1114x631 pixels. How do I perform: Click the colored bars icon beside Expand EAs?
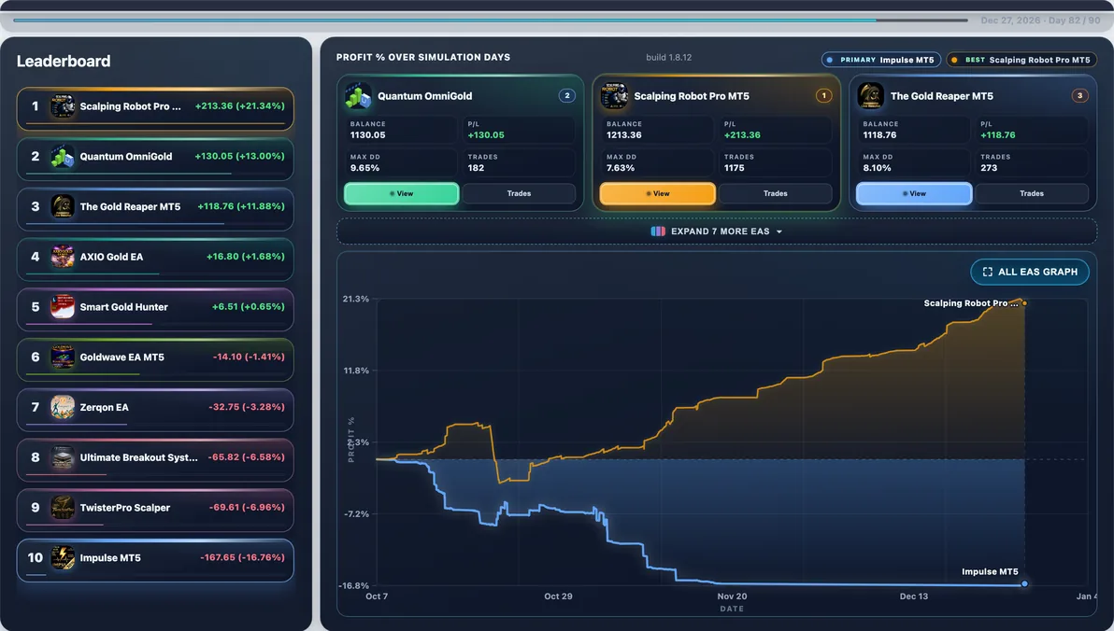658,231
